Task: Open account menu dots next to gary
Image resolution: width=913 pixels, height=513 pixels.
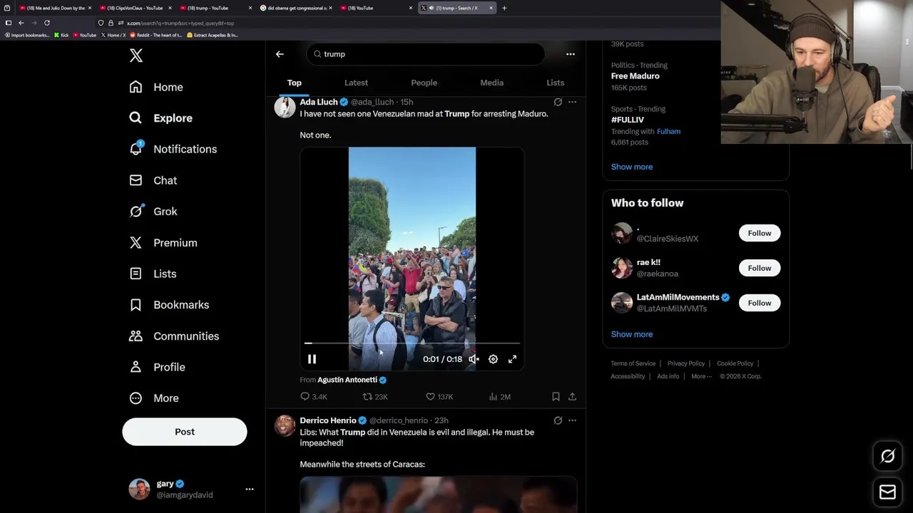Action: (250, 489)
